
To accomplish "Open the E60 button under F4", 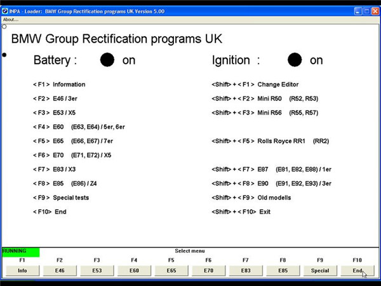I will tap(134, 271).
